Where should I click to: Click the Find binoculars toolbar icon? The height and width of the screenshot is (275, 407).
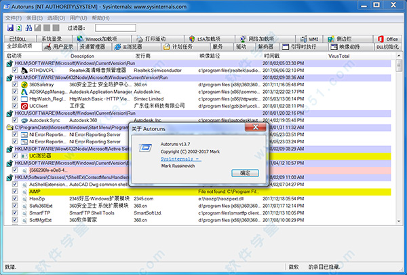(x=28, y=28)
